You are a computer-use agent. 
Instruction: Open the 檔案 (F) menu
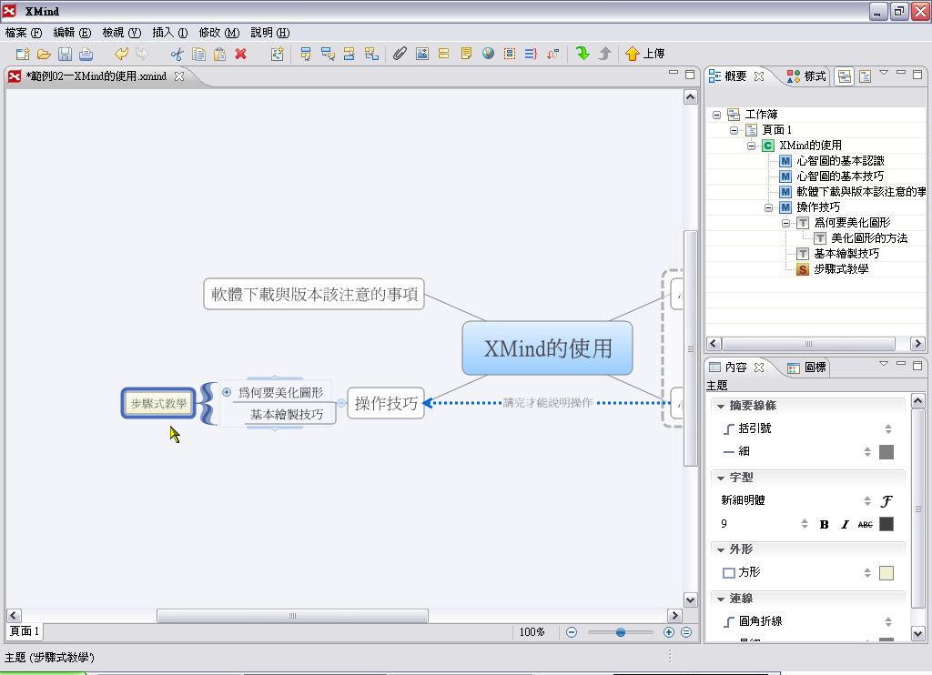pyautogui.click(x=23, y=33)
